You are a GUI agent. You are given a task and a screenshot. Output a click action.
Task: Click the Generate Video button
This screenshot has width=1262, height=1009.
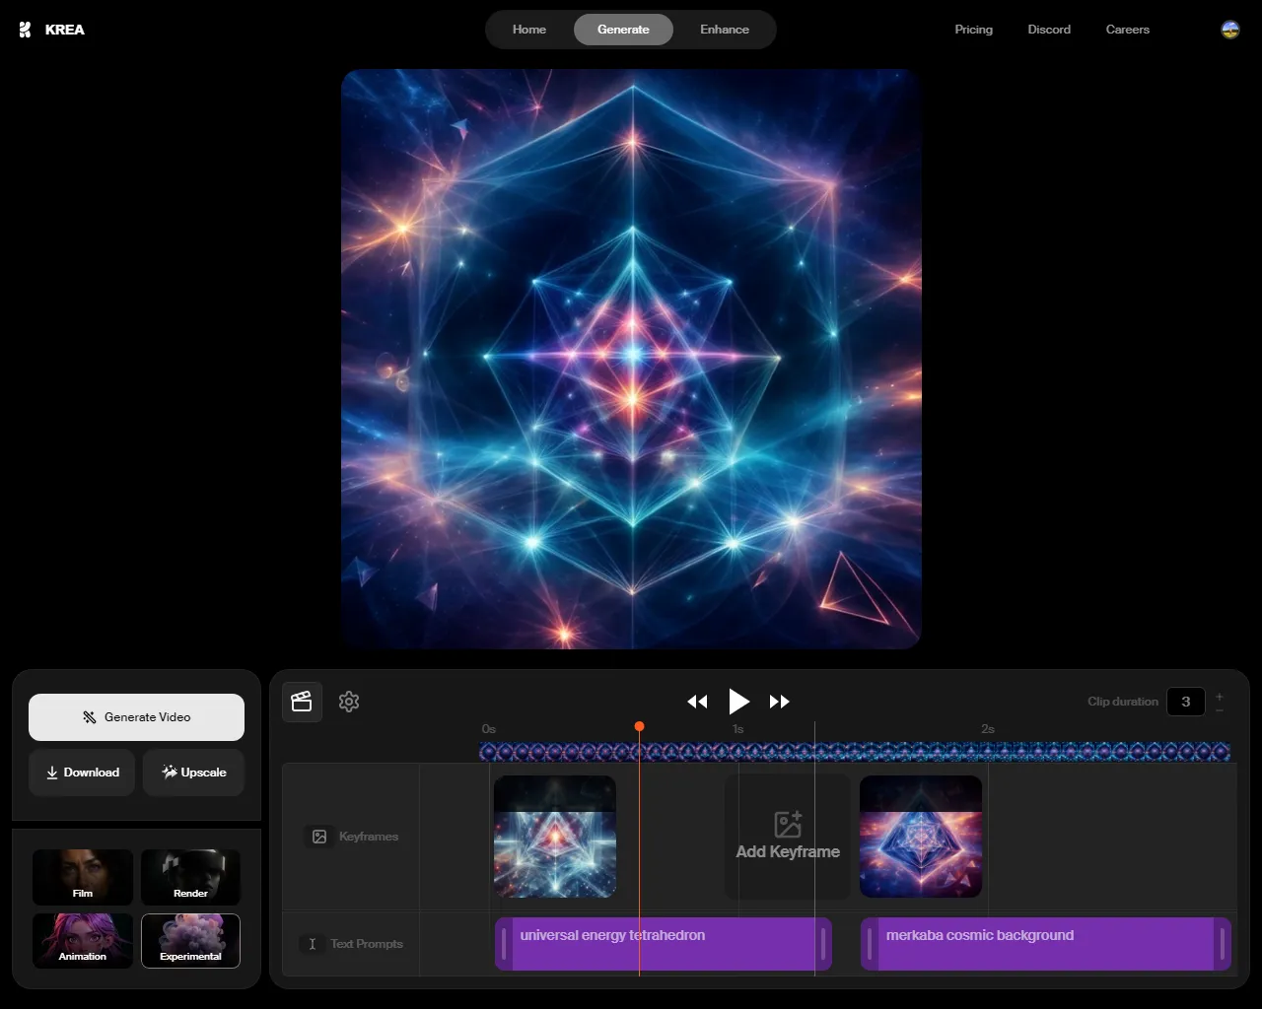(136, 717)
